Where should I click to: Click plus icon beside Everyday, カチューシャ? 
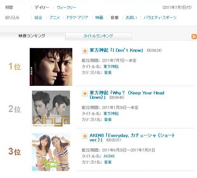[85, 136]
